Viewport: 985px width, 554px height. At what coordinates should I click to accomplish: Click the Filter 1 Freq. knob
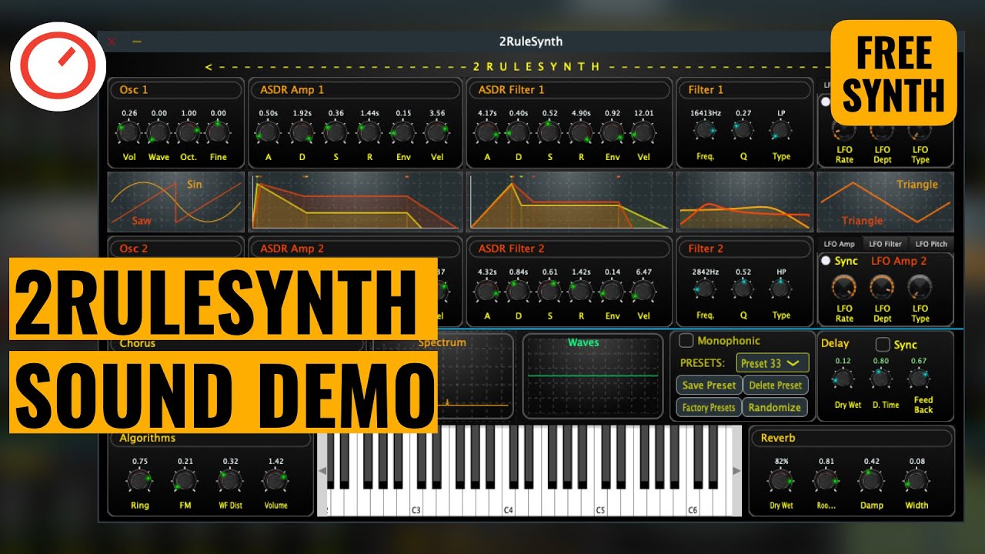(705, 132)
